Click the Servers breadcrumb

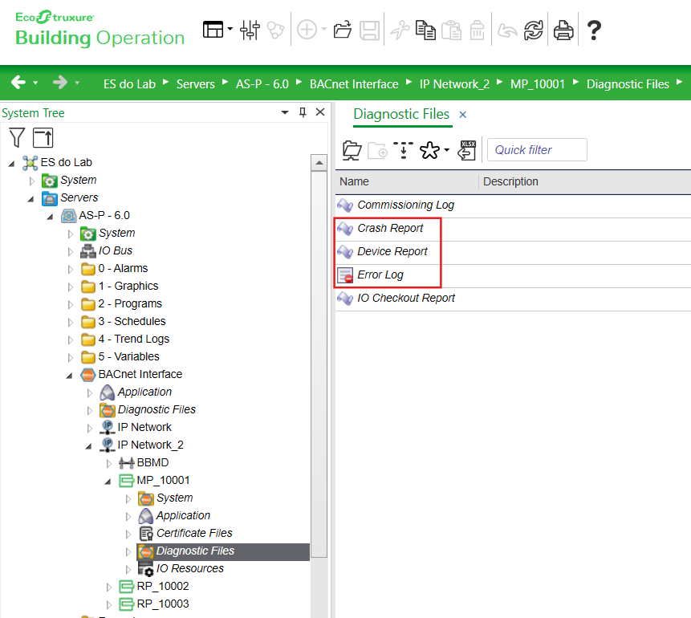tap(196, 83)
